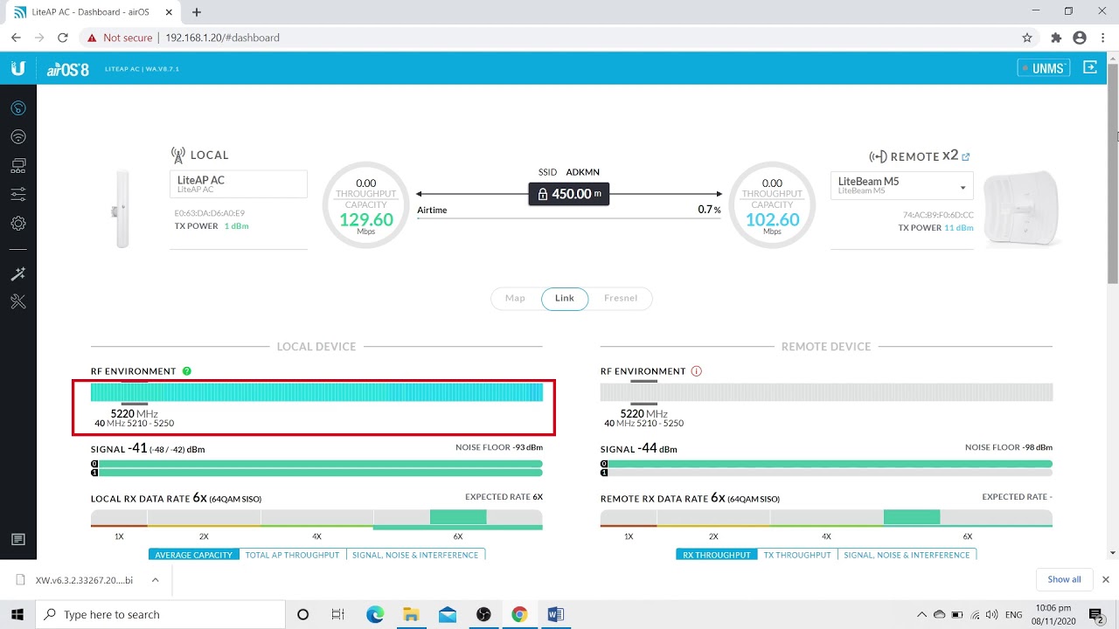Click the Not secure warning indicator

click(119, 38)
